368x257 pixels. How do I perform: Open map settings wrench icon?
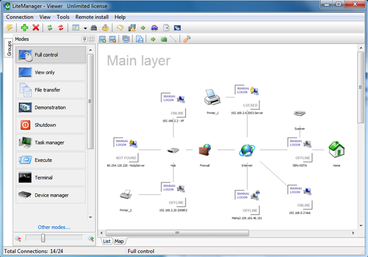pos(187,39)
